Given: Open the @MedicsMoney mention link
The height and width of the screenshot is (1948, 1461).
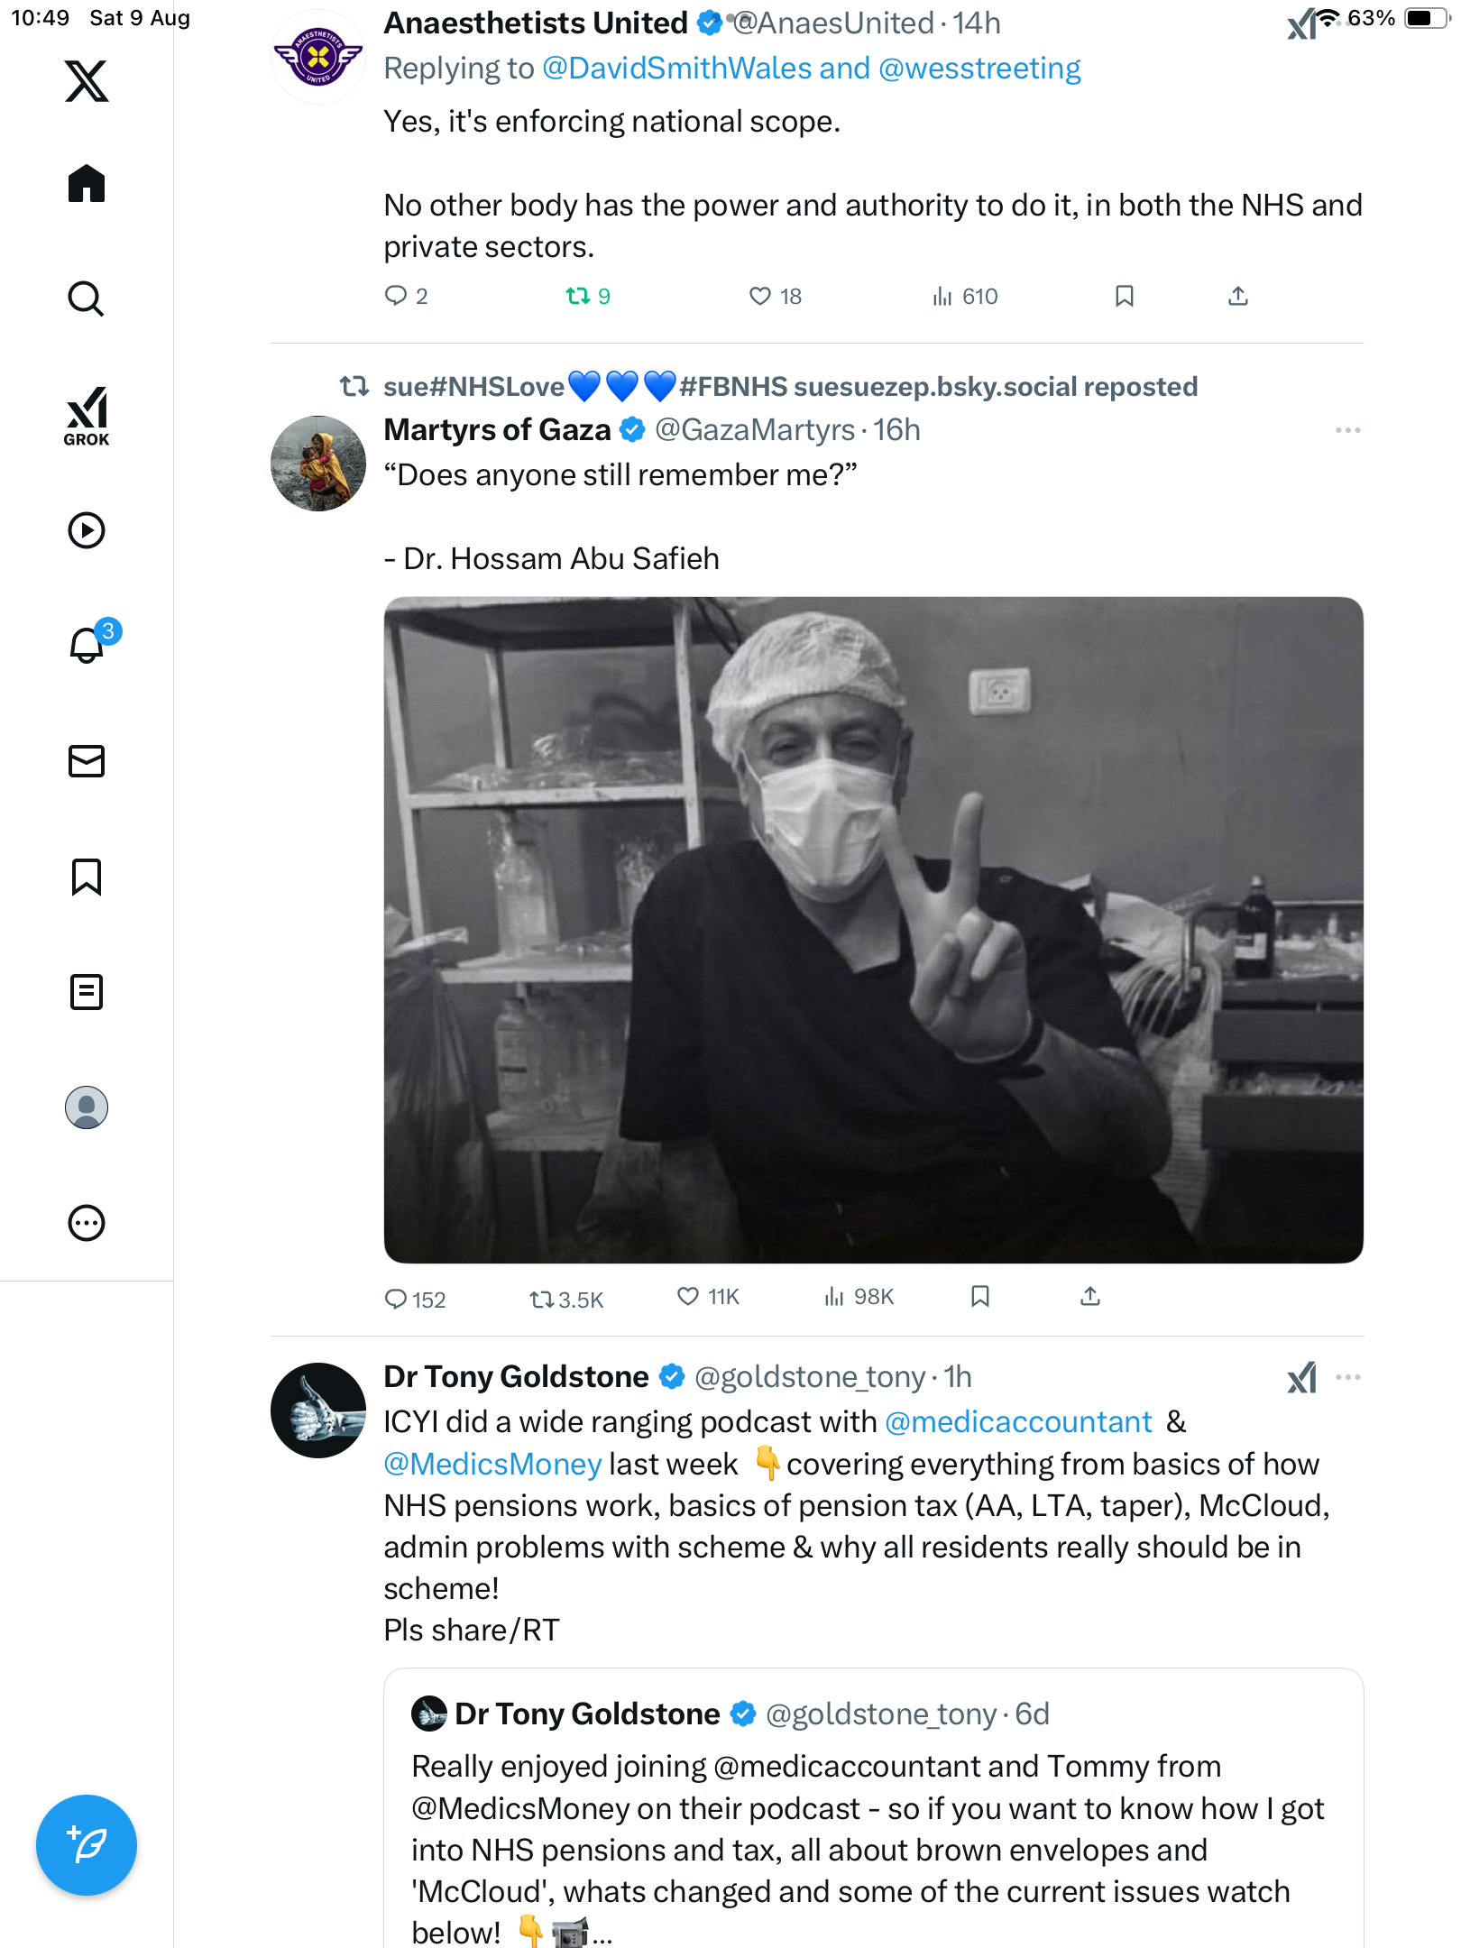Looking at the screenshot, I should [492, 1464].
